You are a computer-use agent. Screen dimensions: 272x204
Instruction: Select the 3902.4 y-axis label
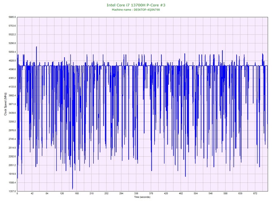click(12, 95)
